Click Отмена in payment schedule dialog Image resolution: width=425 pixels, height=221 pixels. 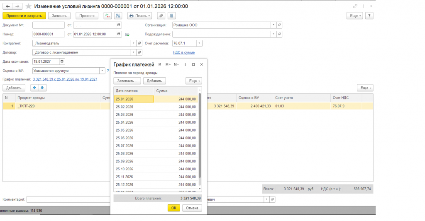coord(192,208)
